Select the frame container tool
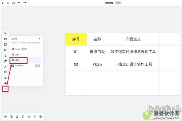This screenshot has height=121, width=182. (5, 50)
